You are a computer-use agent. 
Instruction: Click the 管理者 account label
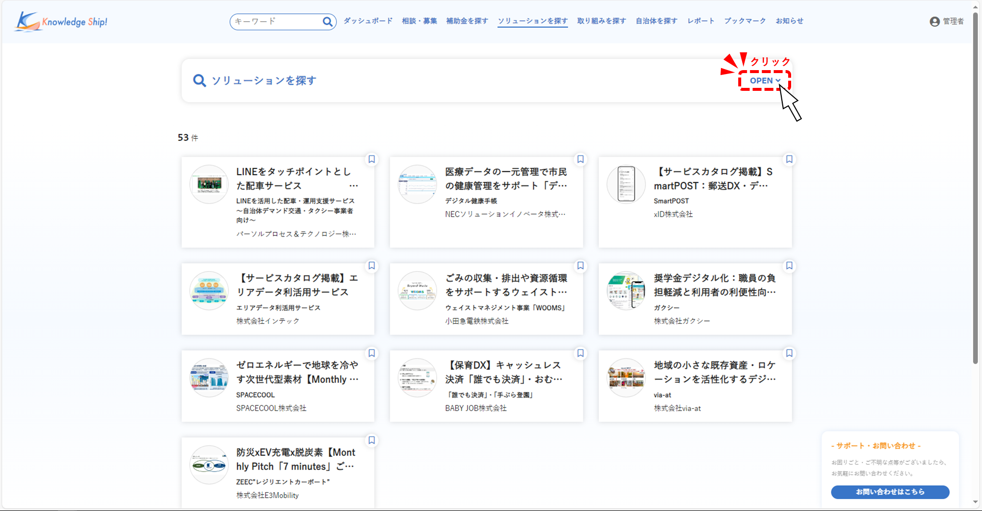pos(953,22)
